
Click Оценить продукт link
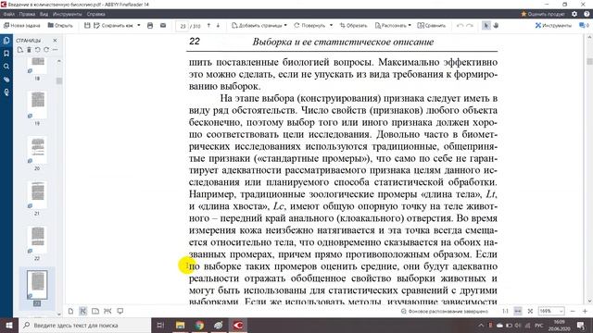pos(543,14)
